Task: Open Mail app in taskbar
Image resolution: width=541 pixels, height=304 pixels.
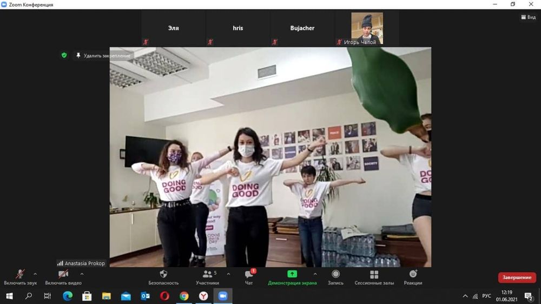Action: pos(126,296)
